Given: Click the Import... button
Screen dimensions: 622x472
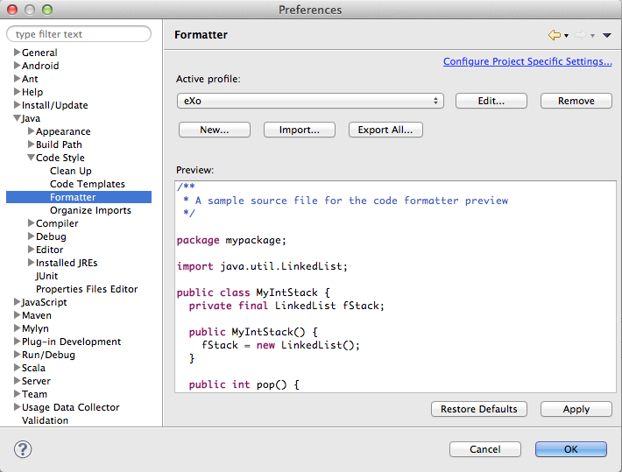Looking at the screenshot, I should pos(299,130).
